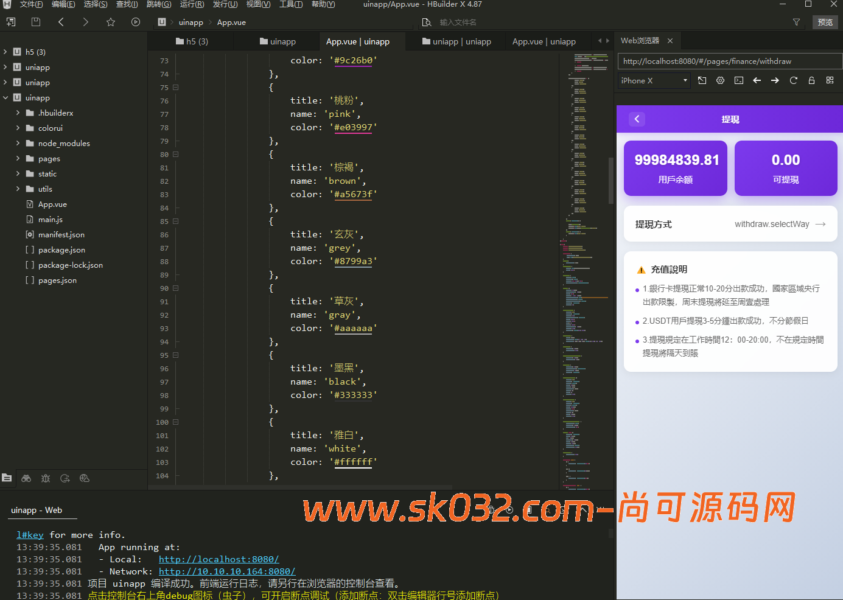843x600 pixels.
Task: Click the QR code icon in browser toolbar
Action: (830, 80)
